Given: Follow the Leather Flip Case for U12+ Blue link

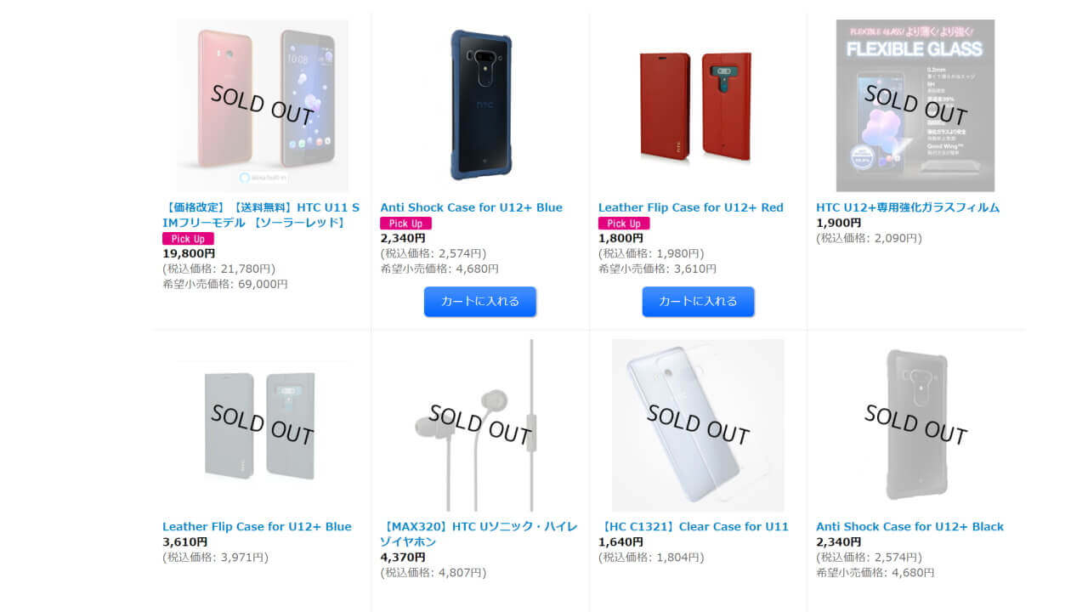Looking at the screenshot, I should [x=257, y=526].
